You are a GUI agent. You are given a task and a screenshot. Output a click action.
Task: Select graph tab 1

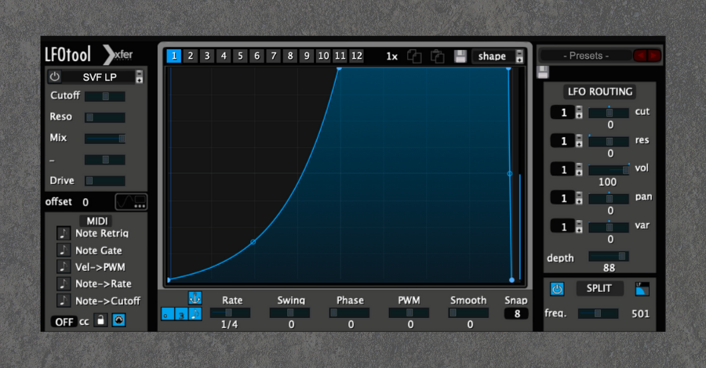pyautogui.click(x=174, y=56)
